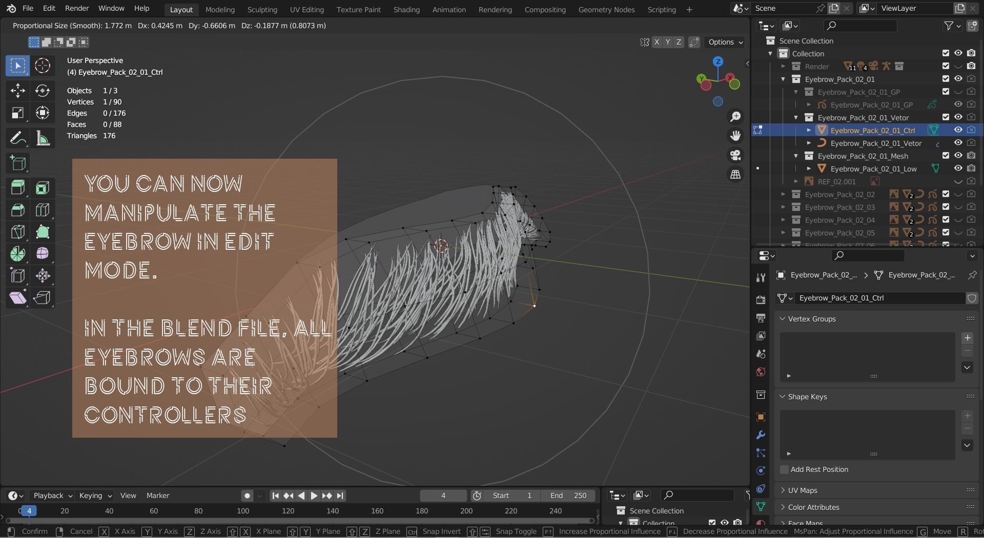The width and height of the screenshot is (984, 538).
Task: Select the Inset Faces tool
Action: tap(43, 188)
